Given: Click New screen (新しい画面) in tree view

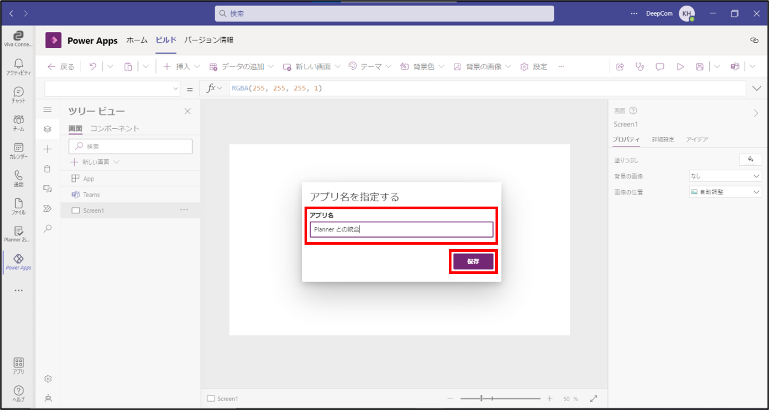Looking at the screenshot, I should [x=95, y=162].
